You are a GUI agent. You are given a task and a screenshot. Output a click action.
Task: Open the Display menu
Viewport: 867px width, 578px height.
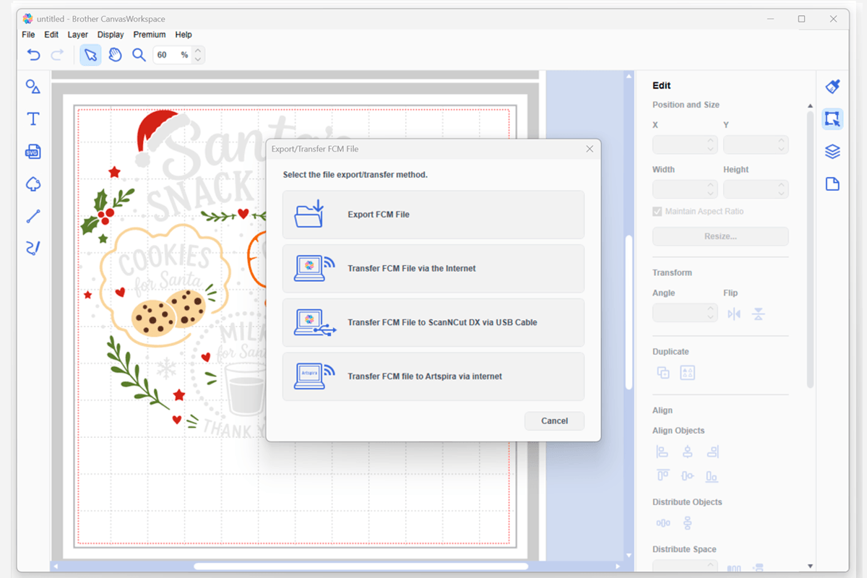111,35
